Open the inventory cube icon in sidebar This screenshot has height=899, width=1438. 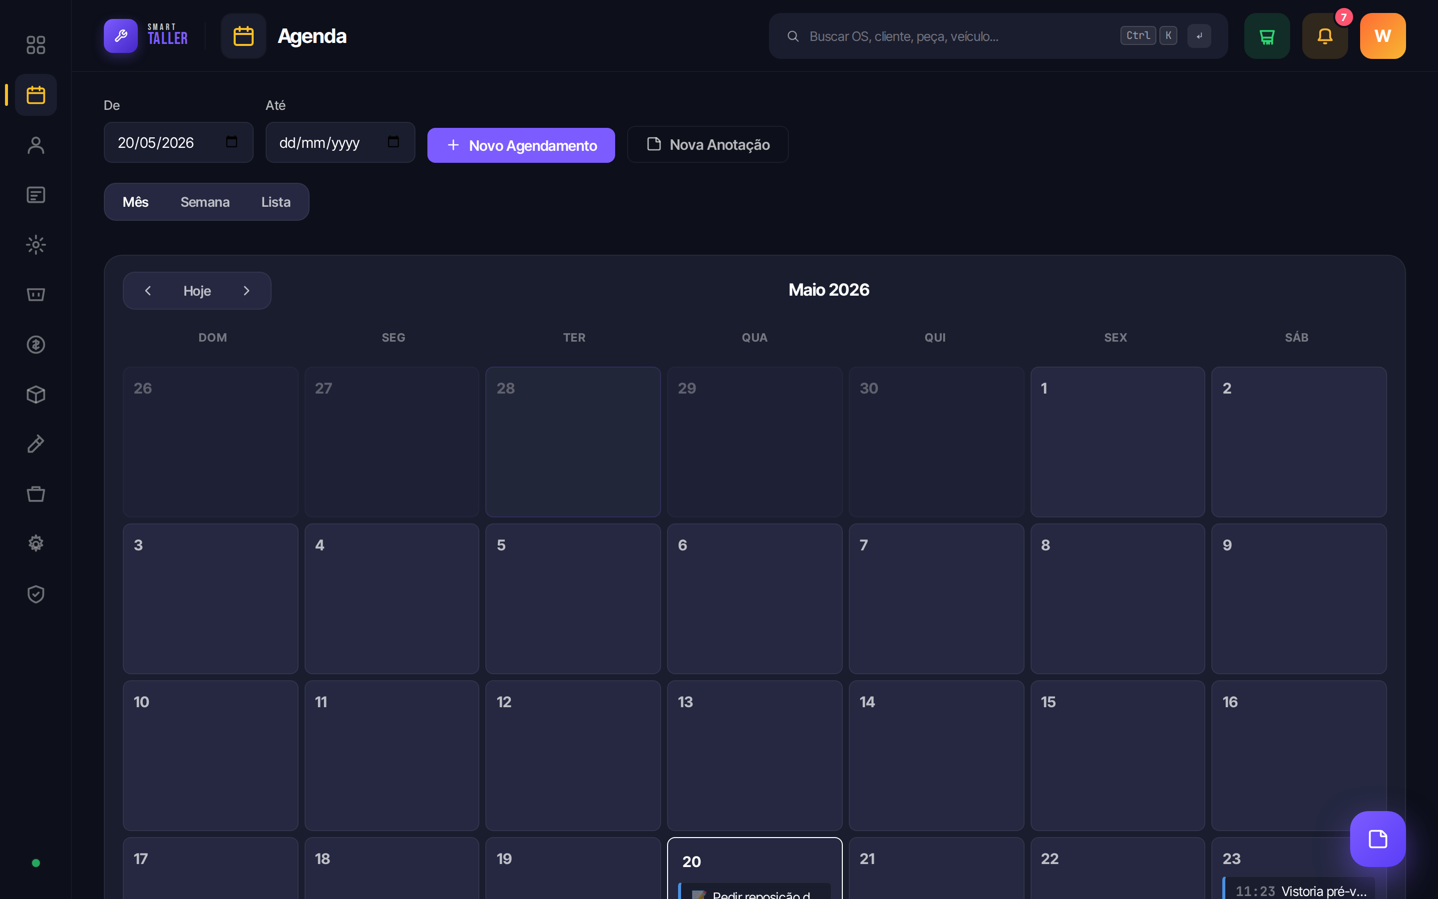tap(35, 395)
